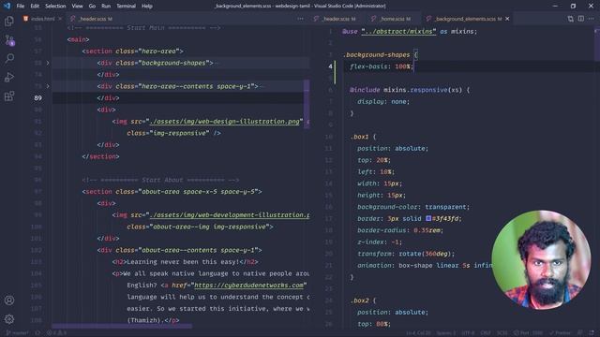Click the .box2 selector in the SCSS
The height and width of the screenshot is (337, 600).
[x=359, y=300]
